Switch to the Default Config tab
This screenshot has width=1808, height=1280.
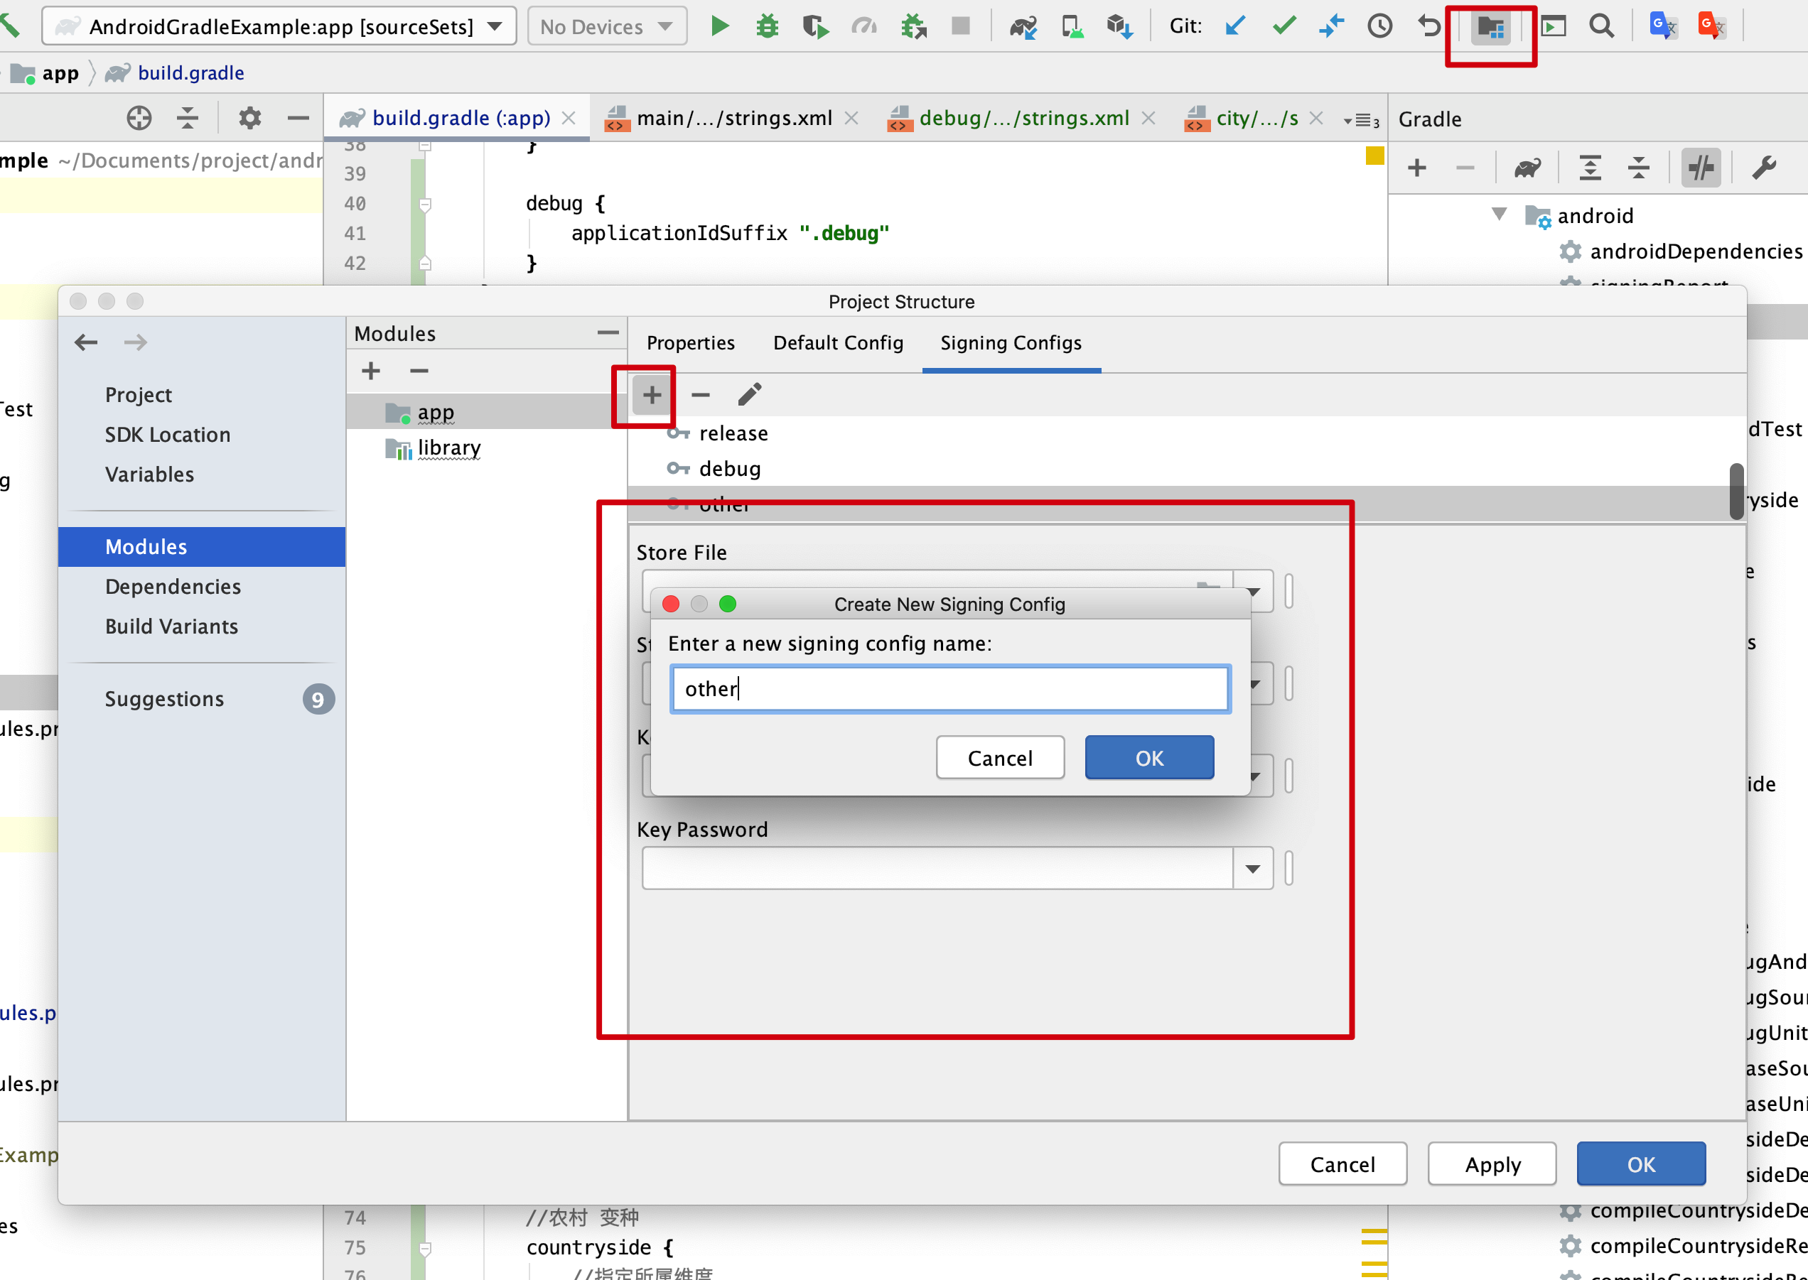point(837,343)
